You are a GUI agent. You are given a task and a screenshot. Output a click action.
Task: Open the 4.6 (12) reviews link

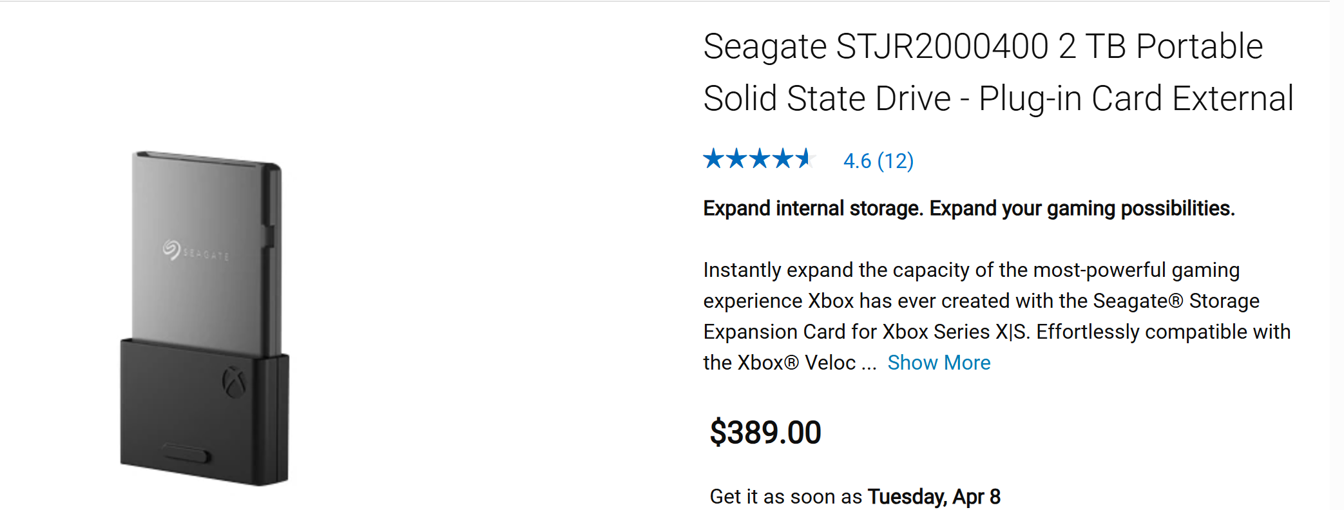[878, 161]
